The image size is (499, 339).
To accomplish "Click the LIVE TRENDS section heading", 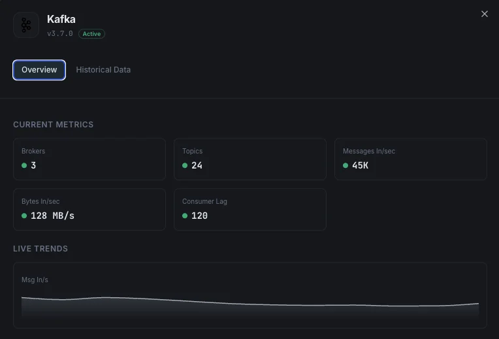I will click(x=40, y=249).
